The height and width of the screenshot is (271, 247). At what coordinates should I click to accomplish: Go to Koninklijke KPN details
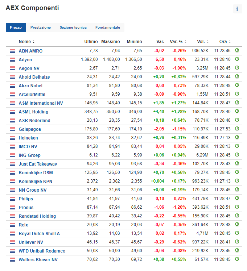point(36,182)
